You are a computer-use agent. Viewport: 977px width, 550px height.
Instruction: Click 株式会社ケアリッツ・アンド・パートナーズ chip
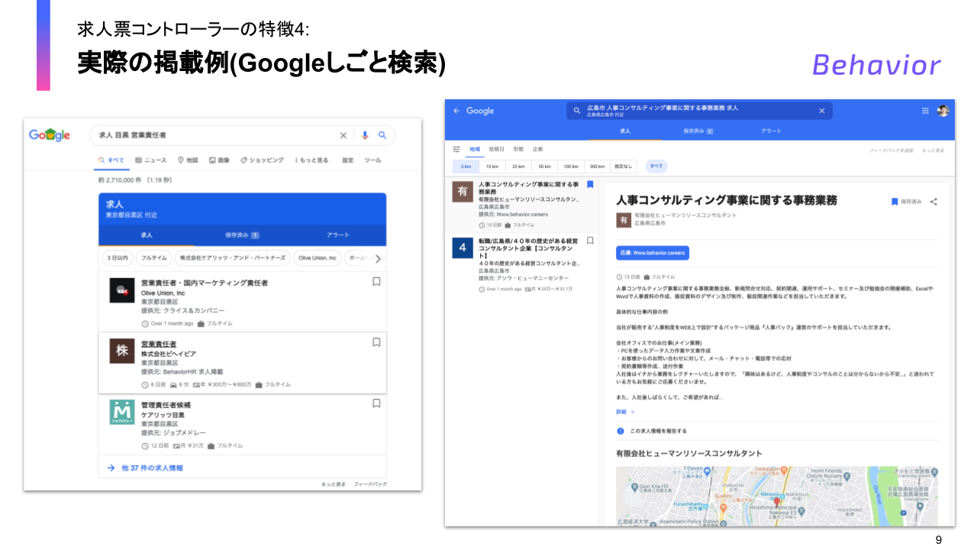click(x=232, y=258)
